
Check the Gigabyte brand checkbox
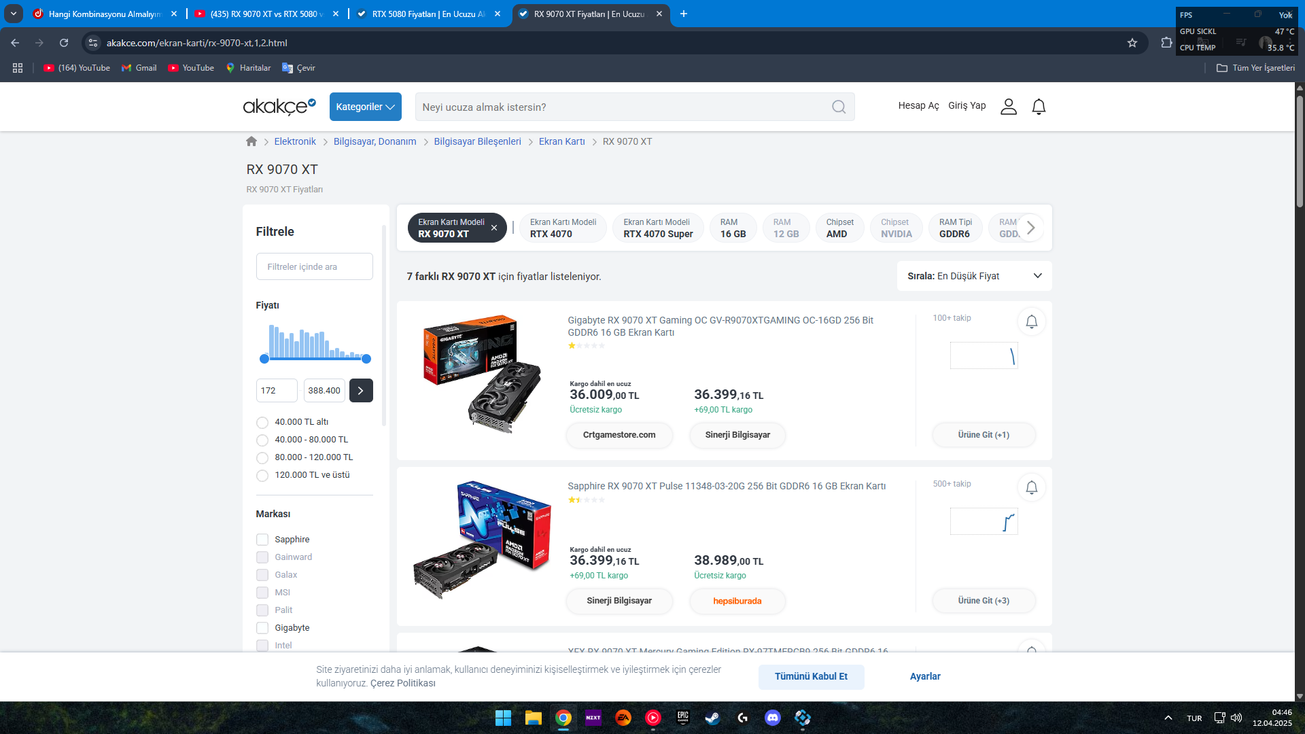point(262,628)
